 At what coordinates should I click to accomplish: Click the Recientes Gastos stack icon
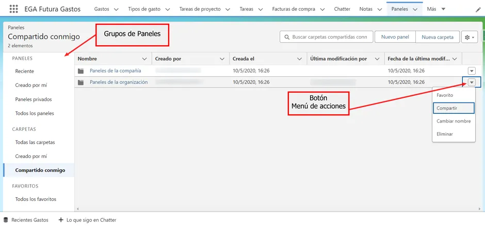(x=6, y=220)
